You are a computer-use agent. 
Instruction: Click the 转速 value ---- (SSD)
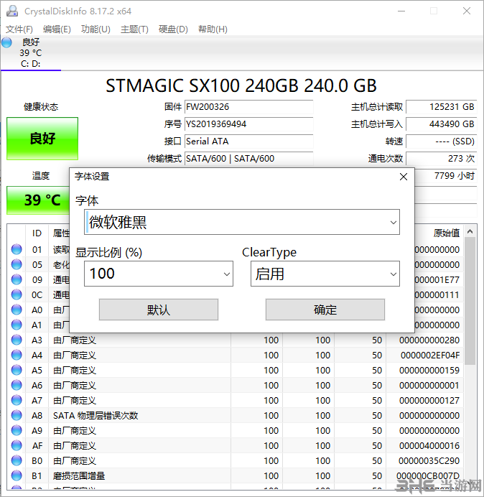click(x=442, y=141)
